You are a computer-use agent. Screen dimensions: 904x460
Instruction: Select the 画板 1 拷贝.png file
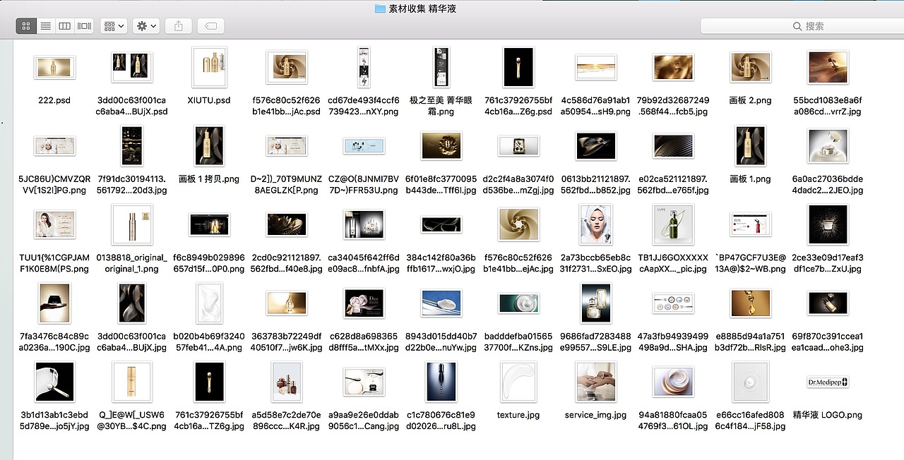point(209,146)
